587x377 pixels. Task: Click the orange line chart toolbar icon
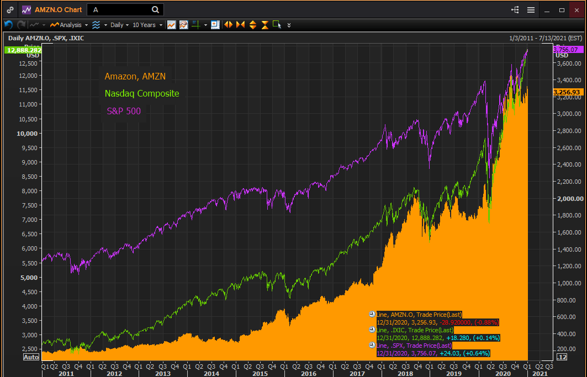pos(171,25)
